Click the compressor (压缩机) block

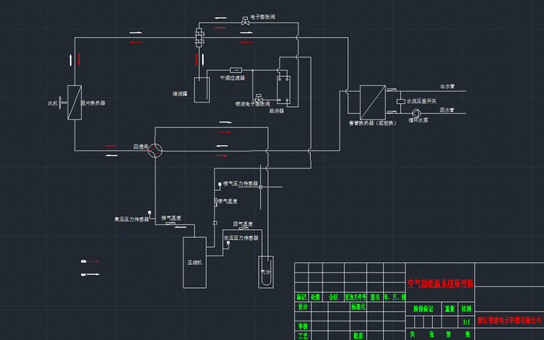(x=193, y=262)
